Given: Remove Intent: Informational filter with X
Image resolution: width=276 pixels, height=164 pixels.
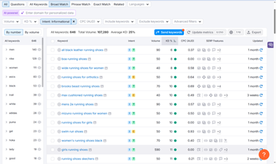Looking at the screenshot, I should coord(74,21).
